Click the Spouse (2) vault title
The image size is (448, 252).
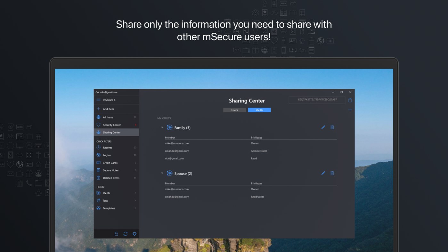[x=183, y=174]
